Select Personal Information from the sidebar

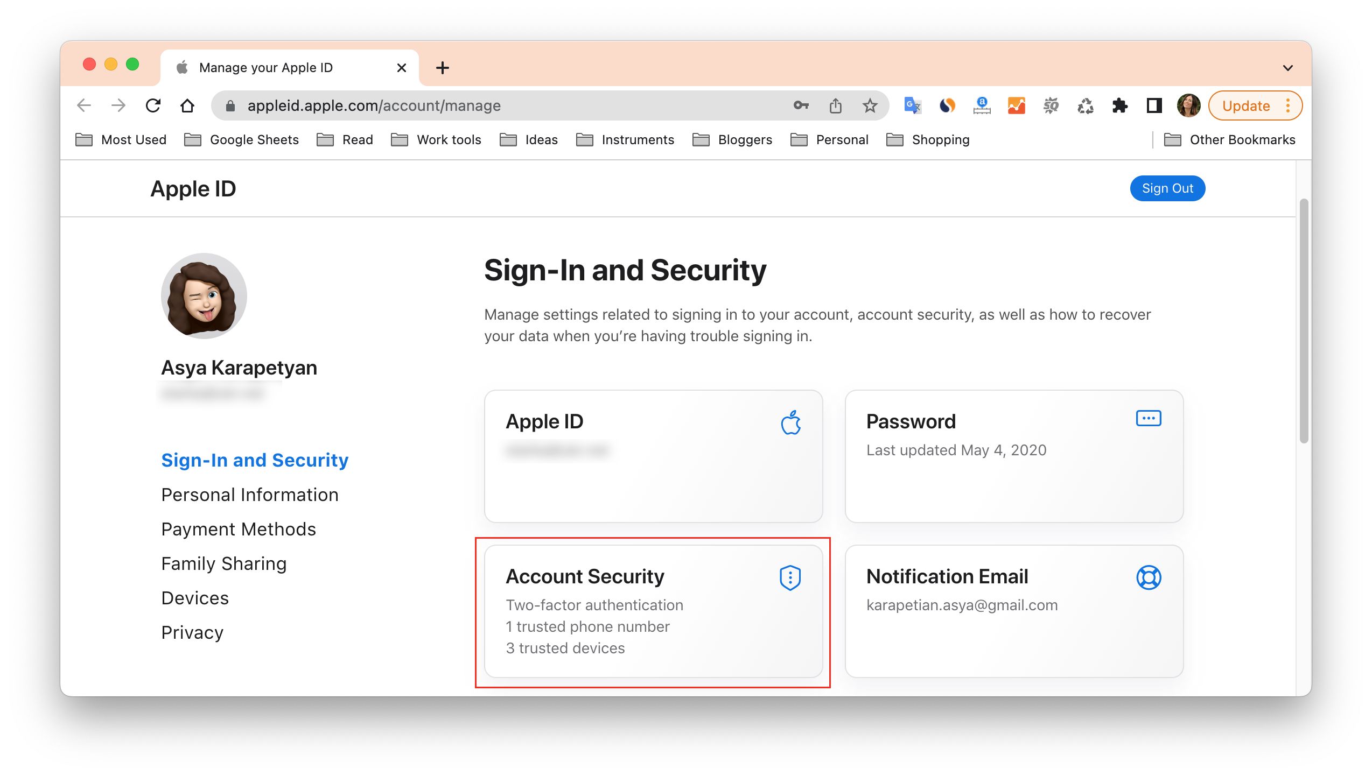click(250, 495)
